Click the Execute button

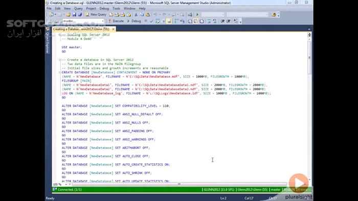pos(116,21)
